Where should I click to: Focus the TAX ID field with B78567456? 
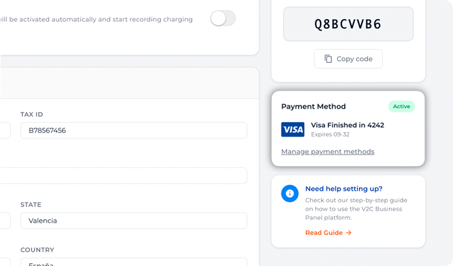tap(134, 131)
